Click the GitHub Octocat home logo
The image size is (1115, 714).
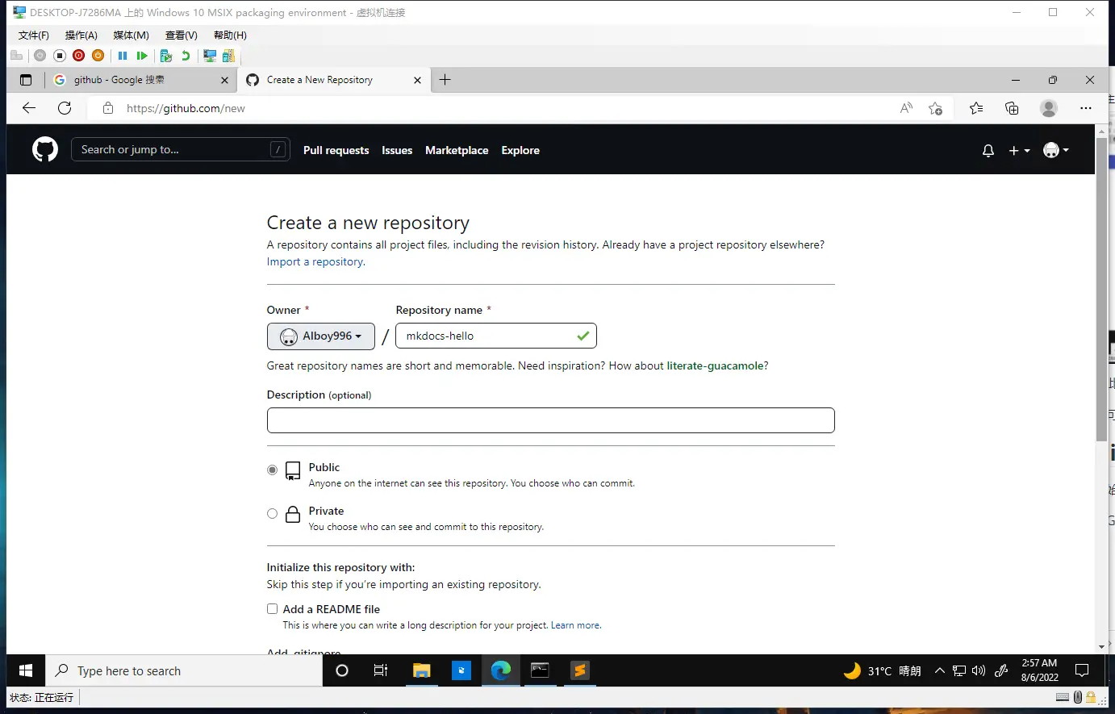(x=45, y=149)
